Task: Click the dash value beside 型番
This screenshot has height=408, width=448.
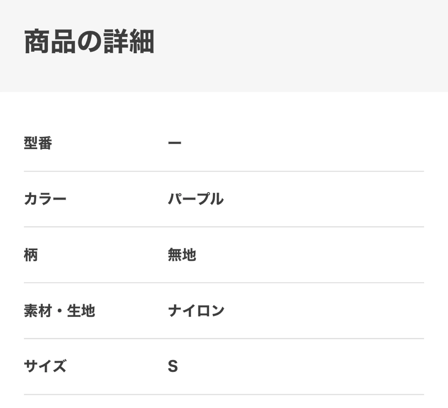Action: point(175,143)
